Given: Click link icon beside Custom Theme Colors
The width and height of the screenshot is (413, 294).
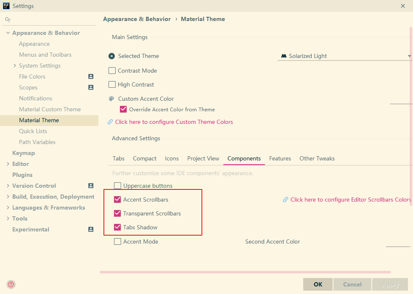Looking at the screenshot, I should 110,122.
